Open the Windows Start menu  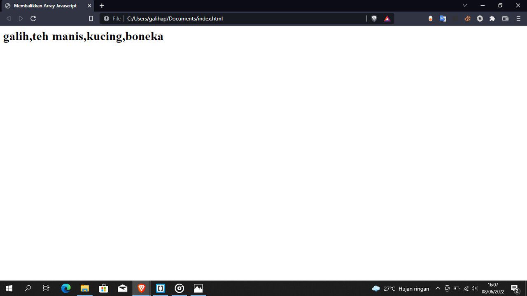[9, 288]
